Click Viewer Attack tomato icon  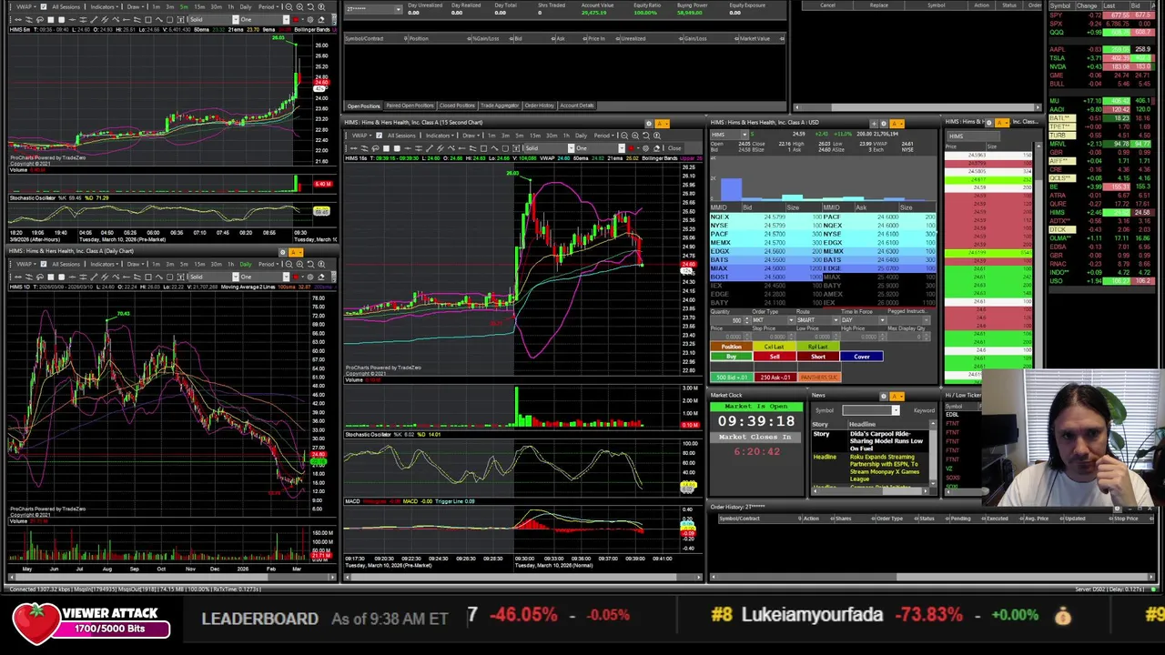35,621
